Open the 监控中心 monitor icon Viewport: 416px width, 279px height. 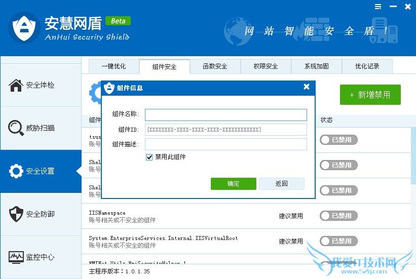coord(16,257)
